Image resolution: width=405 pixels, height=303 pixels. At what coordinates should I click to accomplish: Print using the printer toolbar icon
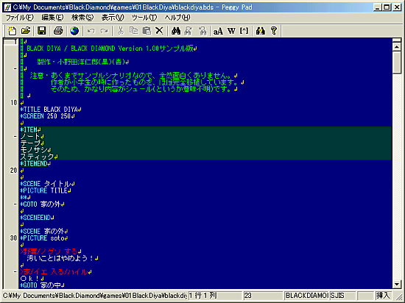[58, 31]
